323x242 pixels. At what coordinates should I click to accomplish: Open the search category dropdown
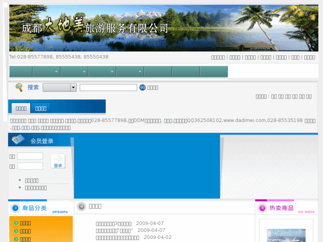click(60, 87)
